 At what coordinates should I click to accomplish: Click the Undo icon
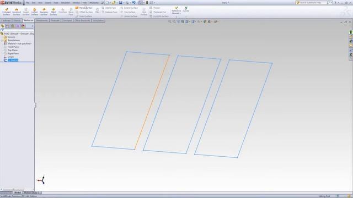133,3
